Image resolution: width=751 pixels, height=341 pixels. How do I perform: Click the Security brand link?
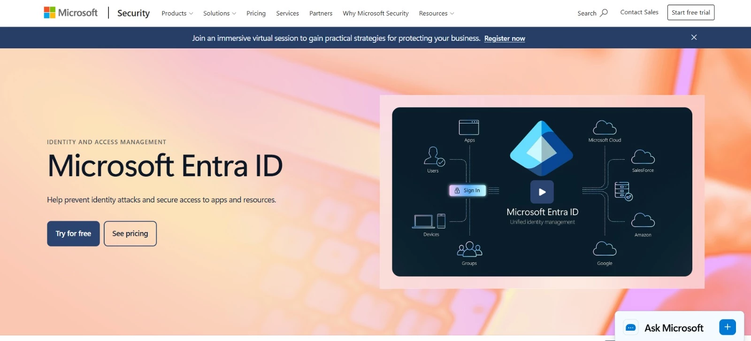point(133,13)
